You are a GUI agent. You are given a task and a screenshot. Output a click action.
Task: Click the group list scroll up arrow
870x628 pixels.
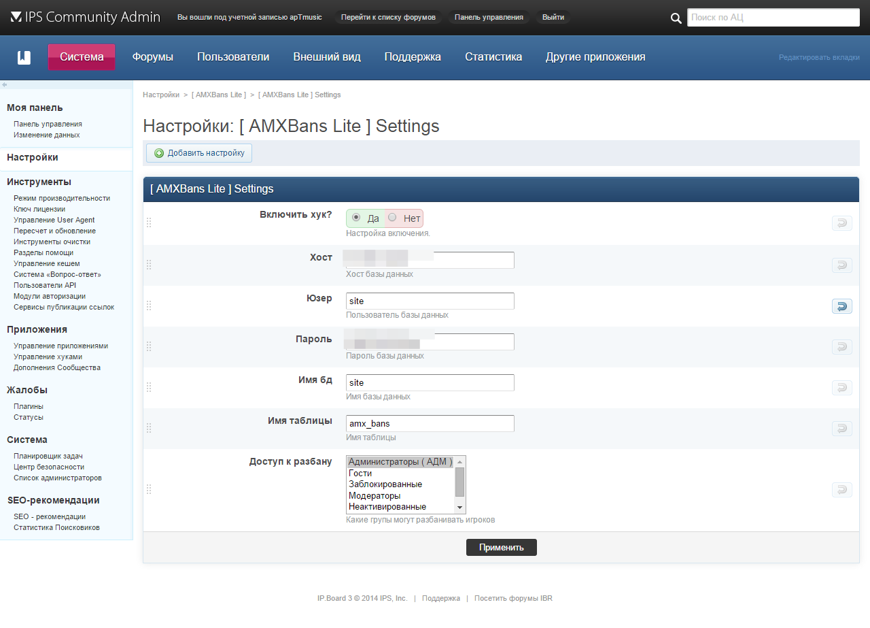point(459,462)
